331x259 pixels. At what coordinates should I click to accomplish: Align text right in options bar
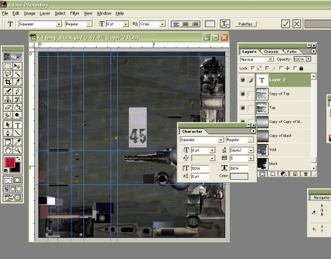tap(195, 24)
